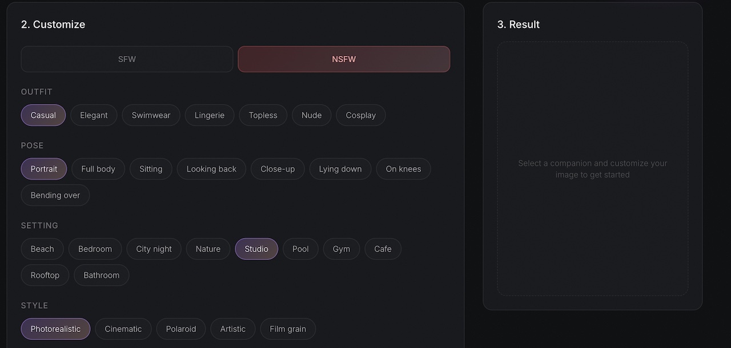Select the Gym setting
This screenshot has height=348, width=731.
(342, 249)
